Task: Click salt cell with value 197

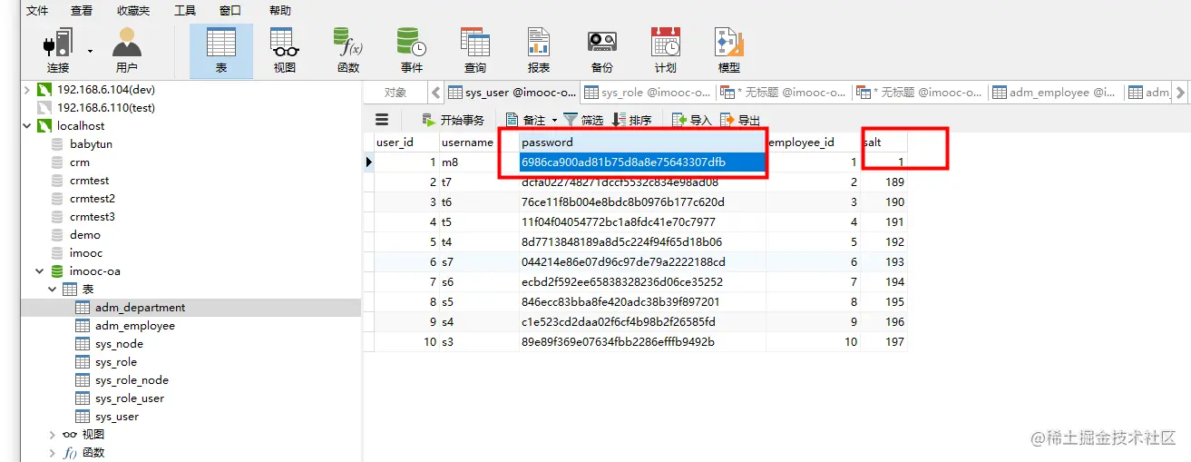Action: pos(884,342)
